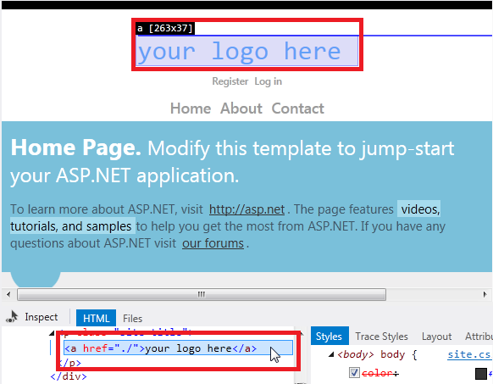This screenshot has height=384, width=493.
Task: Select the closing p tag line
Action: coord(69,363)
